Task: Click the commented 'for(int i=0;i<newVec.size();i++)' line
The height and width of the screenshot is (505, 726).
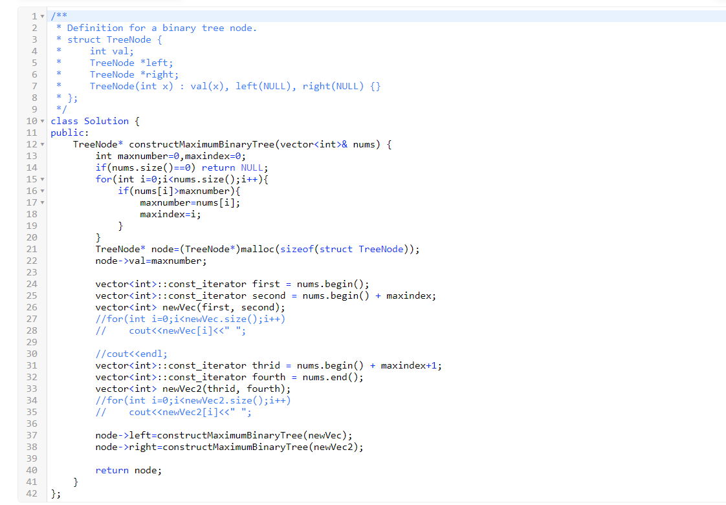Action: [x=190, y=319]
